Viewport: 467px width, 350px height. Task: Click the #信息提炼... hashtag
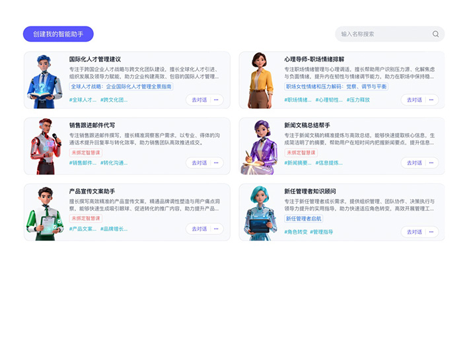click(x=329, y=162)
